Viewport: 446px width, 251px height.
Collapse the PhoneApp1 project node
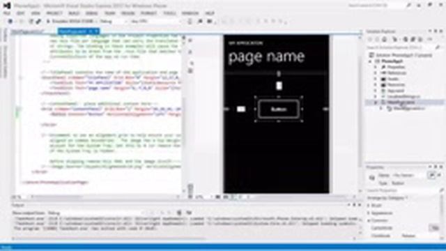[370, 61]
